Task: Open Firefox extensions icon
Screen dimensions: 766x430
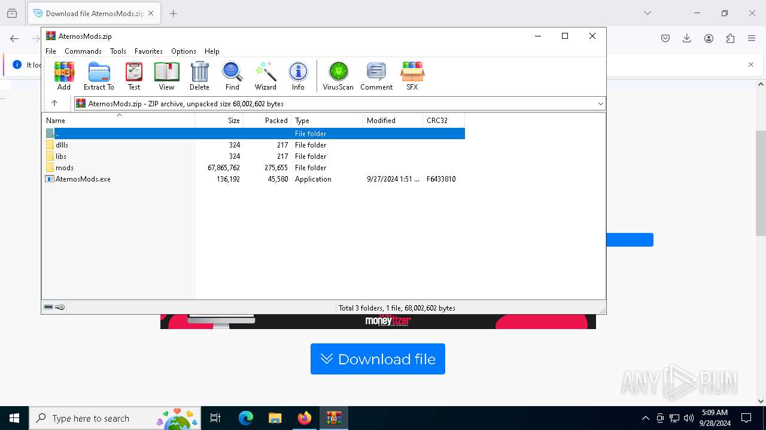Action: point(730,38)
